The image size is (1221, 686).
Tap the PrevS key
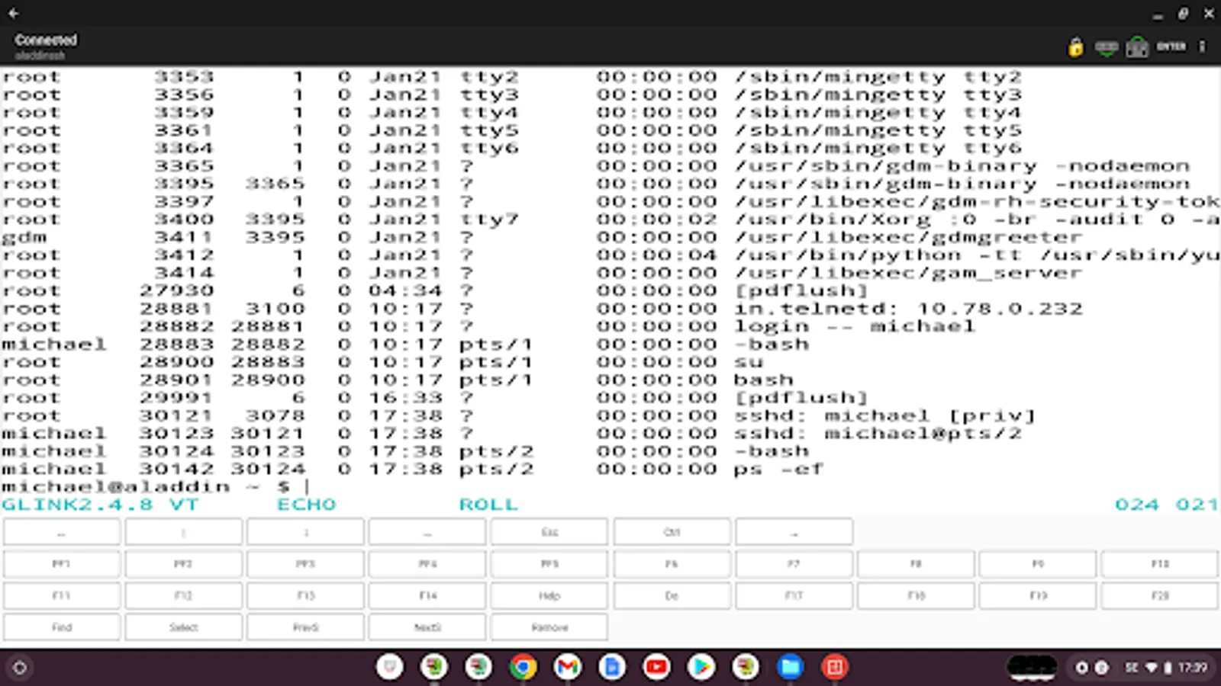[305, 627]
